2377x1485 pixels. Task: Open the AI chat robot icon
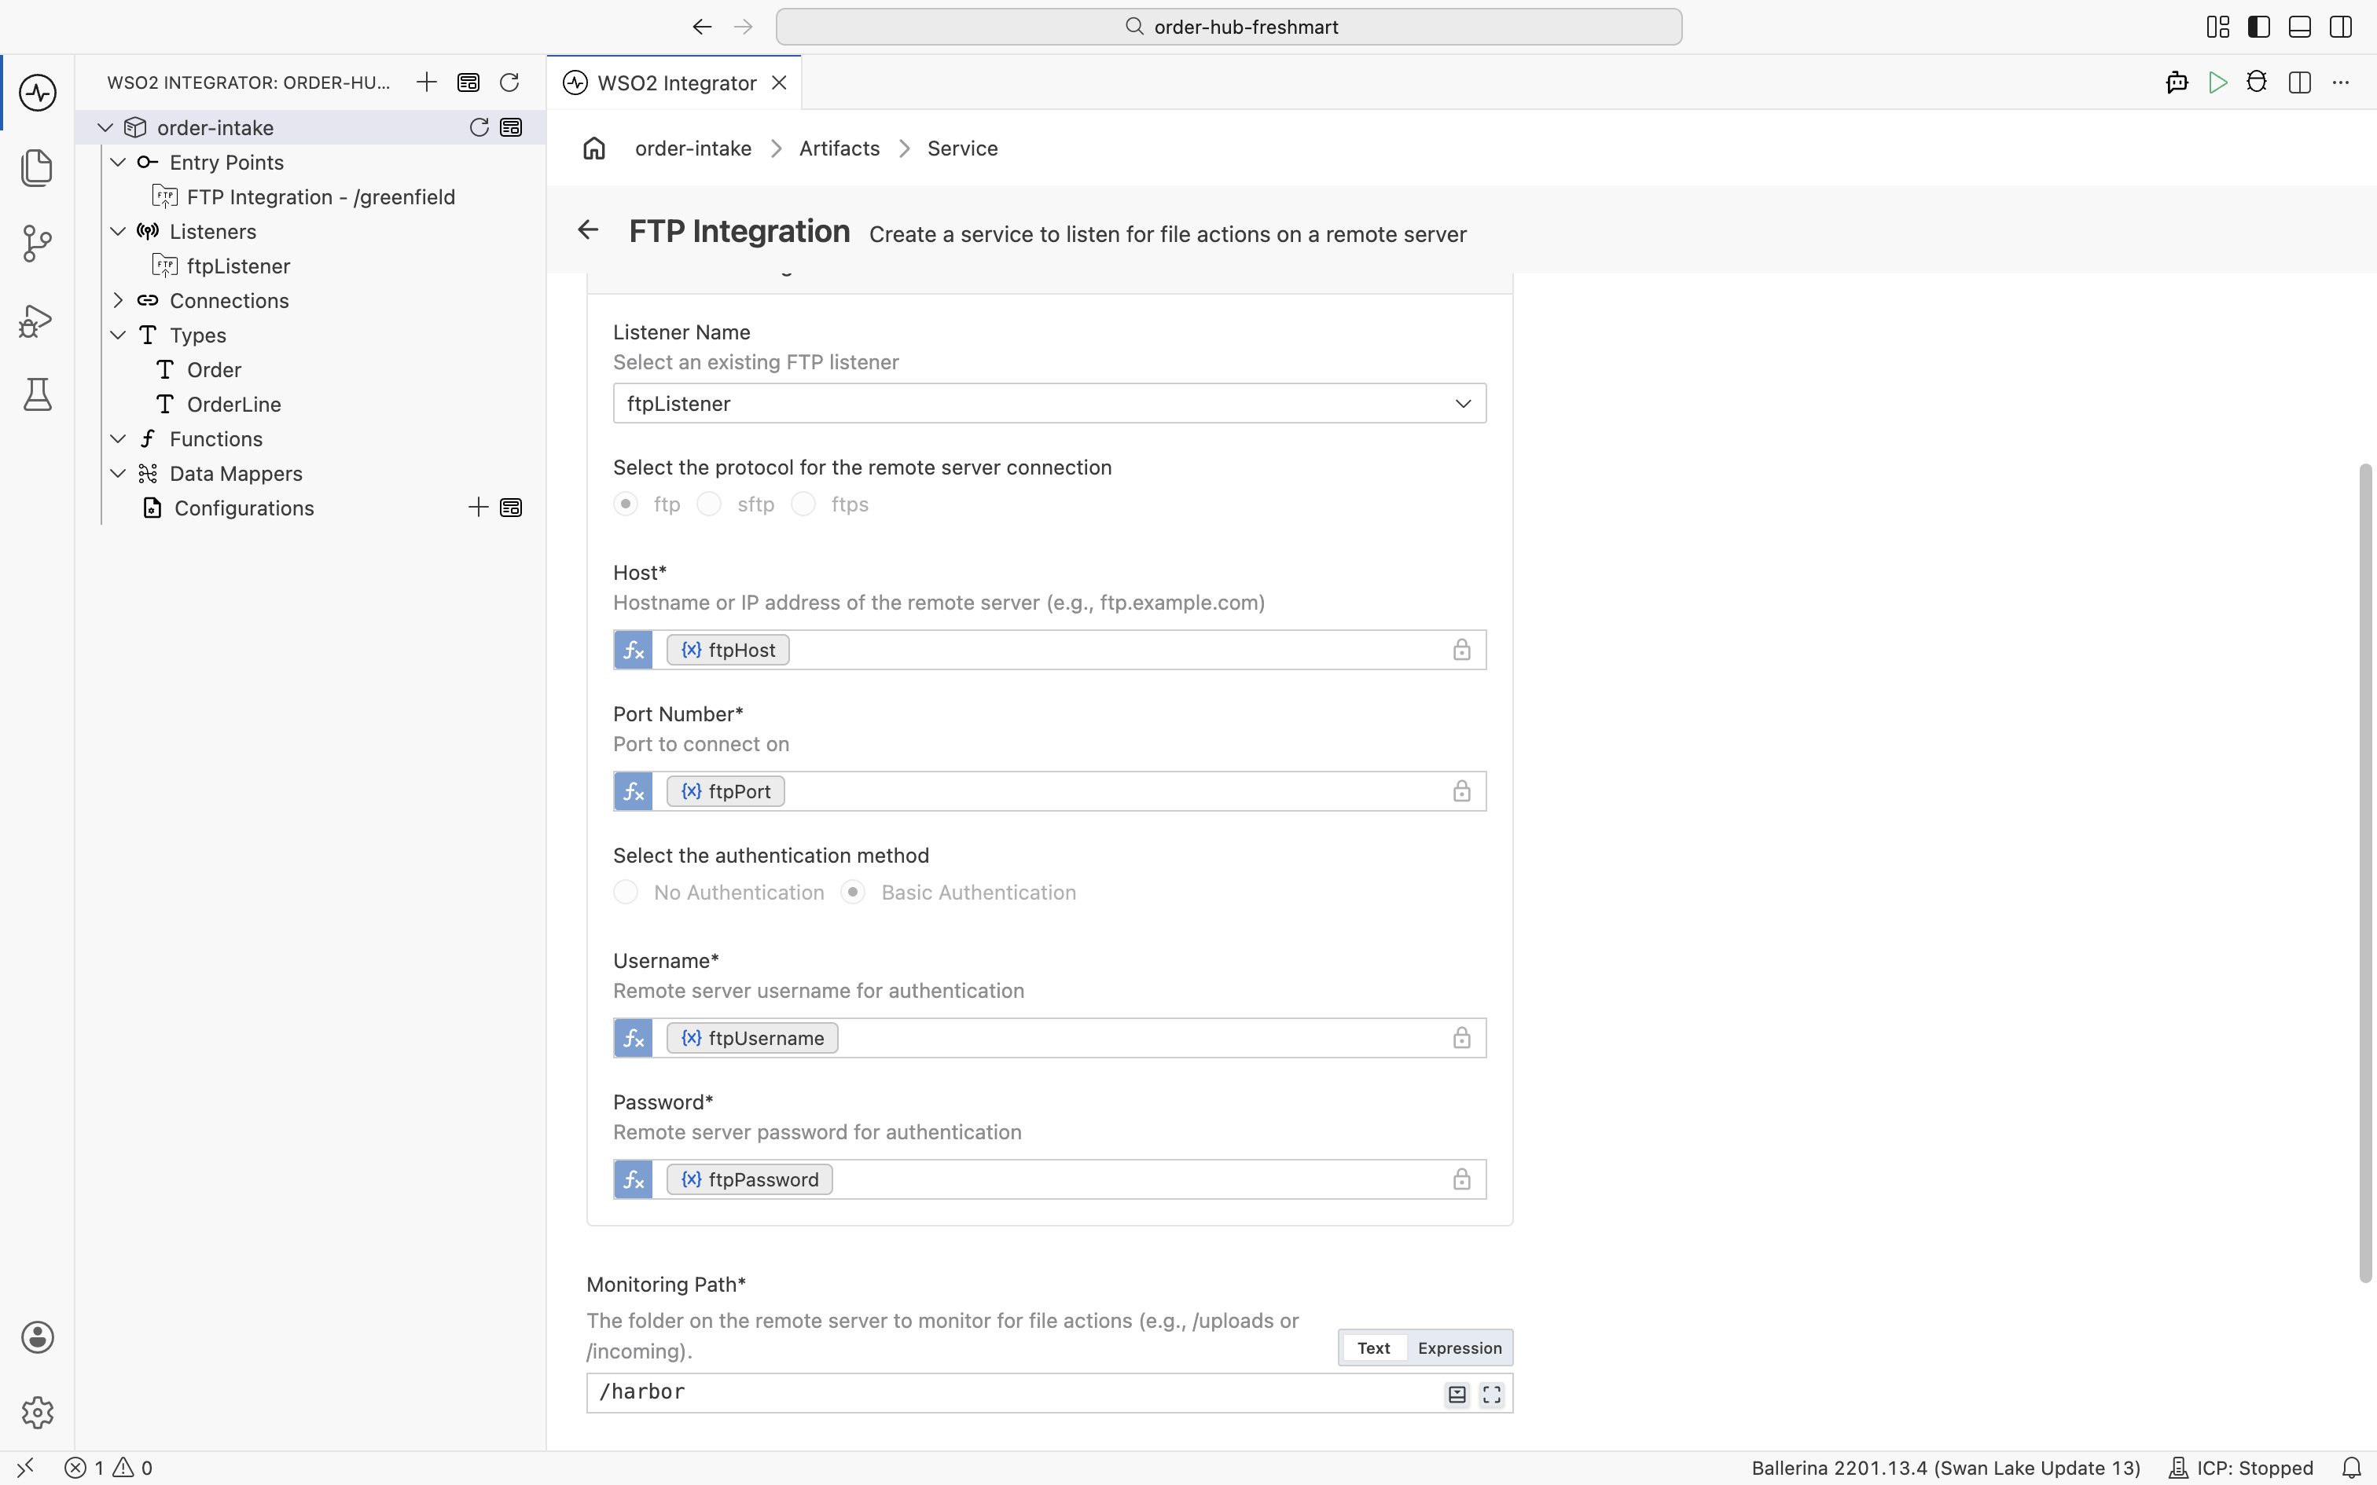tap(2177, 82)
